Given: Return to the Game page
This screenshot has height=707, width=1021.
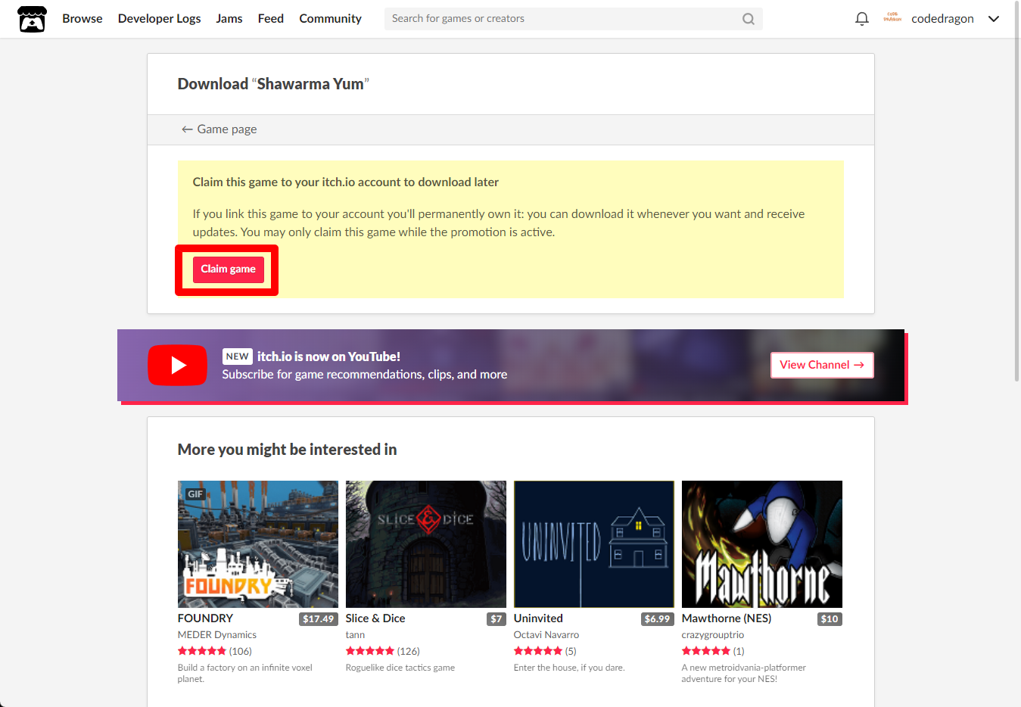Looking at the screenshot, I should [x=219, y=129].
